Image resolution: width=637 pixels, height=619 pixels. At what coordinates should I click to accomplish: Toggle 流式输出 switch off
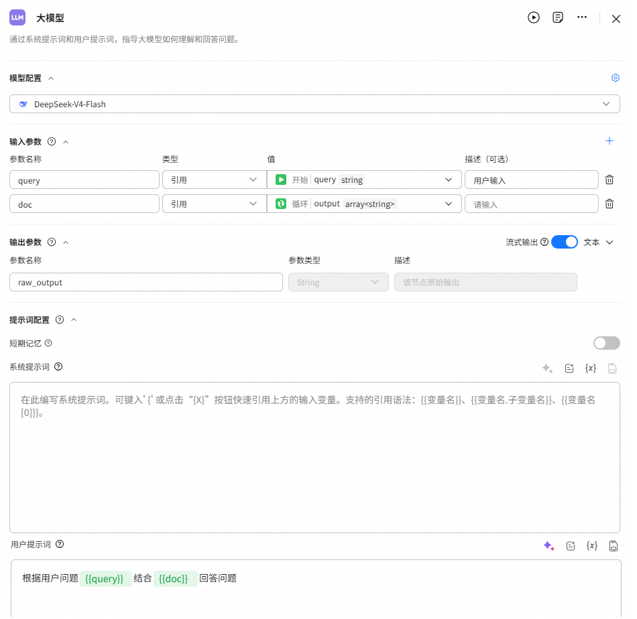(x=565, y=242)
